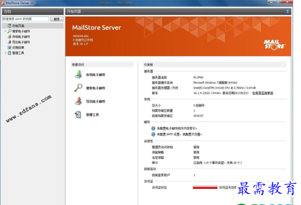301x205 pixels.
Task: Click the 0 封邮件 total size value
Action: pyautogui.click(x=199, y=105)
